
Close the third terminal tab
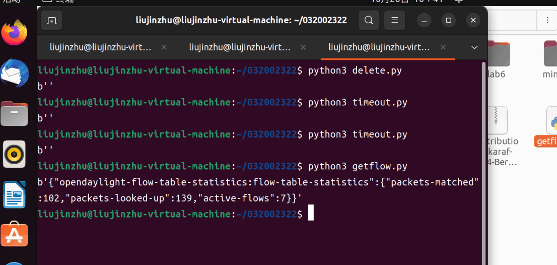tap(443, 47)
